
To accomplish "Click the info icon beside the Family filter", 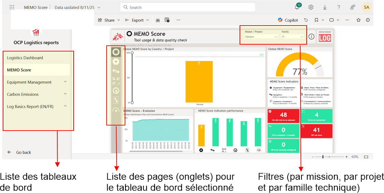I will point(311,36).
